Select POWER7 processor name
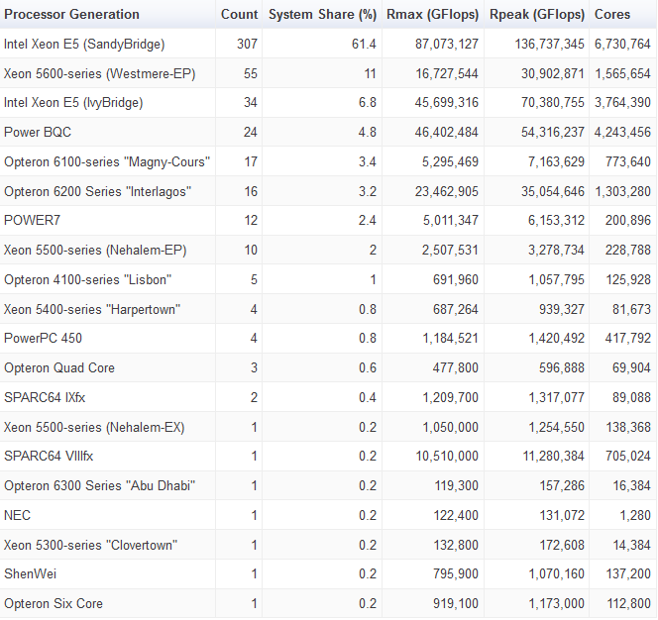658x620 pixels. click(32, 220)
